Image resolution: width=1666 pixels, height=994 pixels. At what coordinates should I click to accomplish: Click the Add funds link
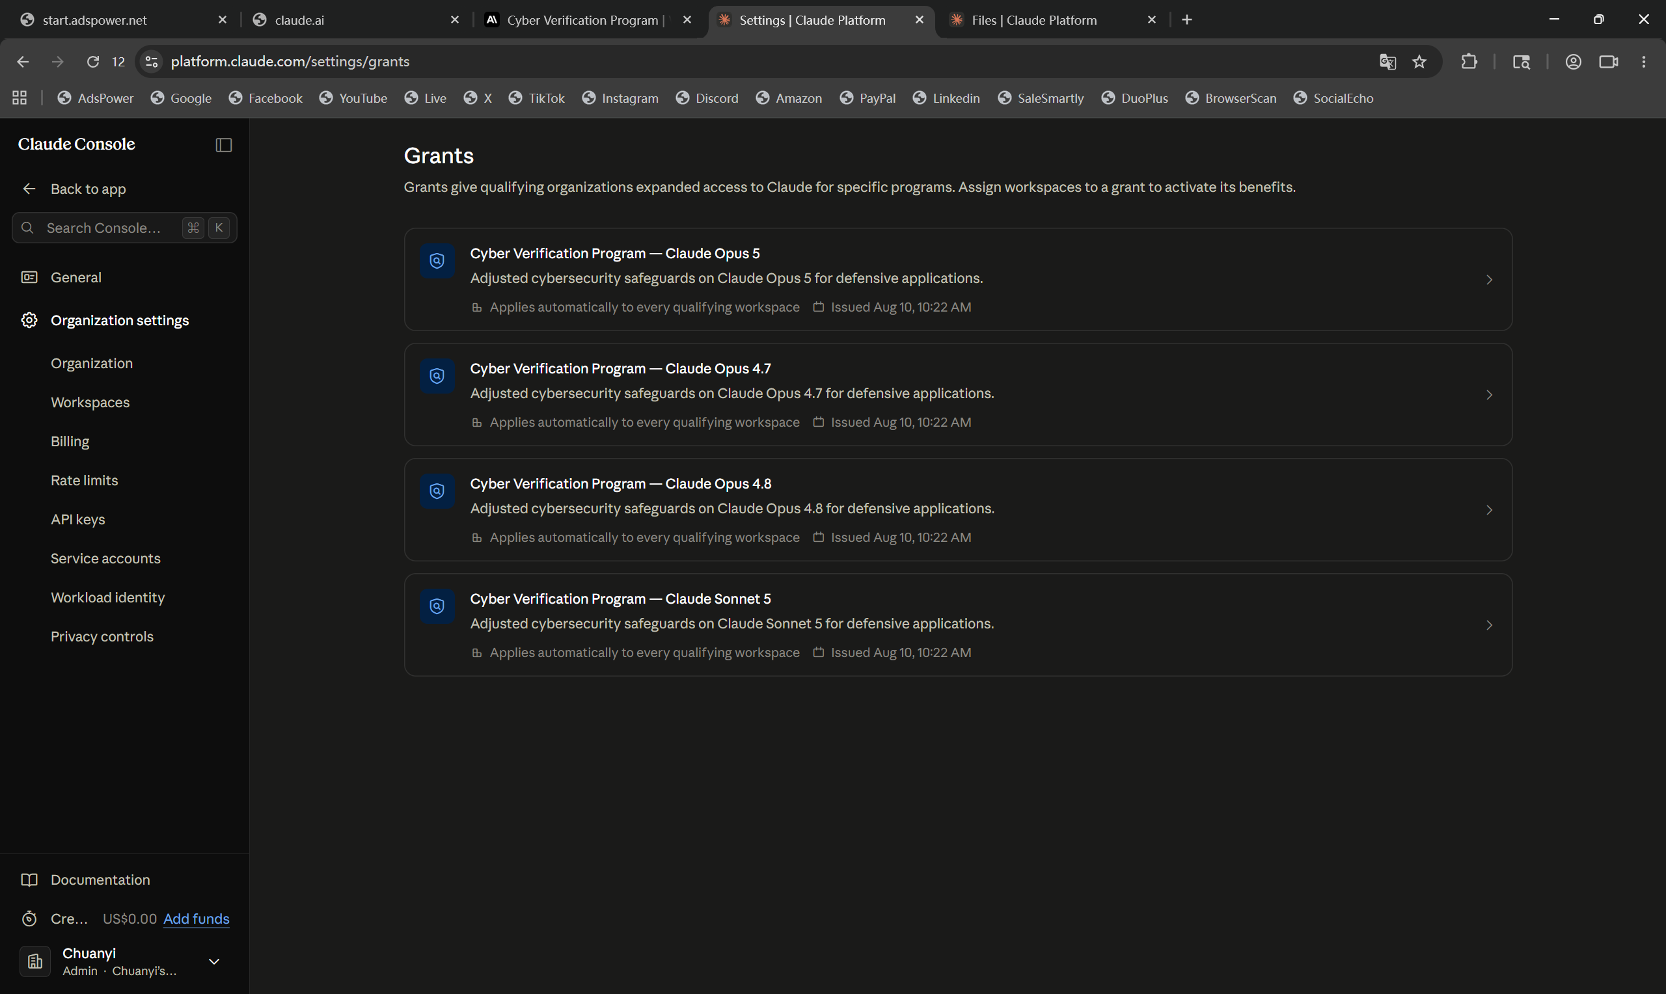pos(197,919)
